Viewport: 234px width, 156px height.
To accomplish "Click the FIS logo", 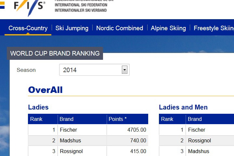I will pyautogui.click(x=30, y=7).
